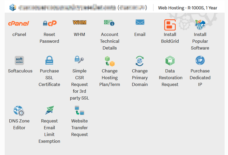Select the Change Primary Domain icon

[x=140, y=61]
